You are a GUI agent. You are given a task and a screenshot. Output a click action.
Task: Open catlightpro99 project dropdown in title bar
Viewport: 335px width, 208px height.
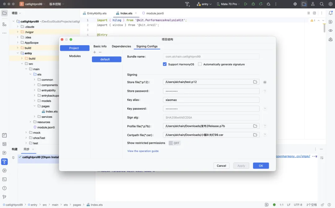pyautogui.click(x=33, y=4)
